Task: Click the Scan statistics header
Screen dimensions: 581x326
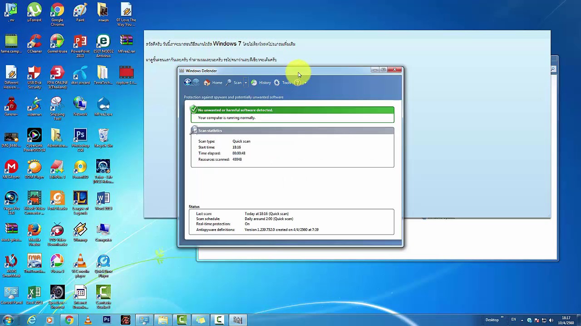Action: (x=292, y=130)
